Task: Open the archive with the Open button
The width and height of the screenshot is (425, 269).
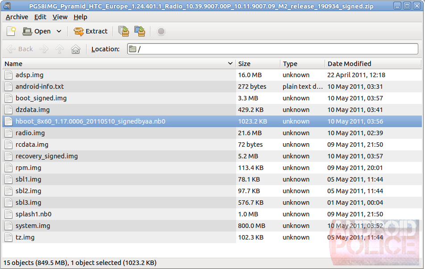Action: [x=37, y=31]
